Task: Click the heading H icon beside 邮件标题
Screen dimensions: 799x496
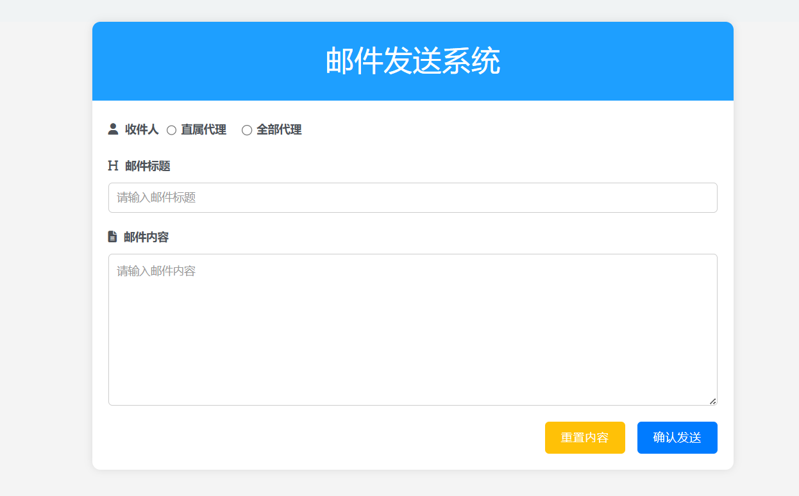Action: [x=113, y=166]
